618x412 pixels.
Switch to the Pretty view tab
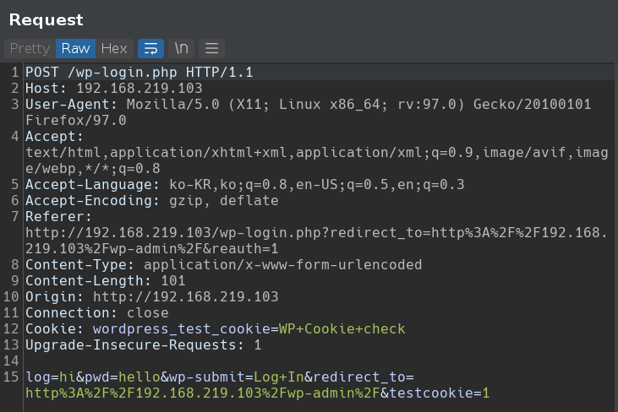30,48
